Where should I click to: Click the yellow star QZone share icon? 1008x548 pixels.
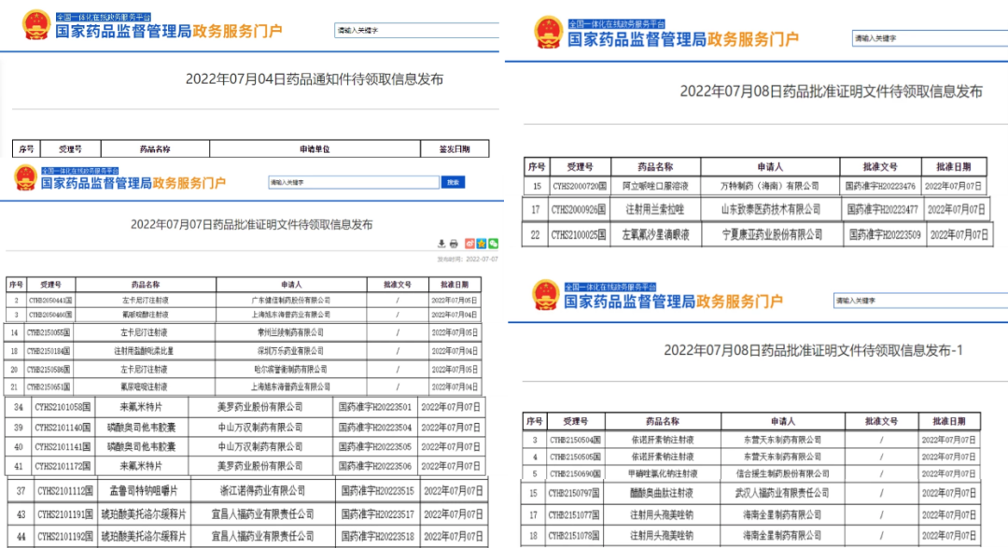[x=482, y=244]
